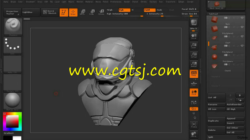Toggle Rgb paint mode

click(x=124, y=10)
